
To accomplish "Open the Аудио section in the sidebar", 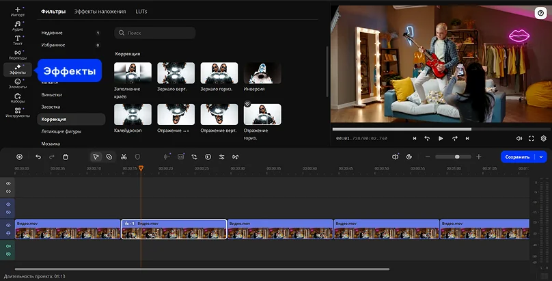I will [18, 26].
